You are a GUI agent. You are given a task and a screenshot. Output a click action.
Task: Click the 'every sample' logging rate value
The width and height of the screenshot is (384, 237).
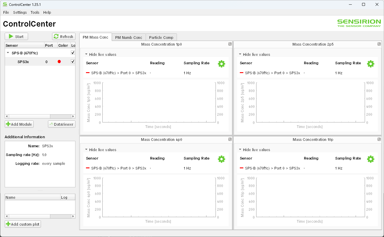tap(54, 163)
